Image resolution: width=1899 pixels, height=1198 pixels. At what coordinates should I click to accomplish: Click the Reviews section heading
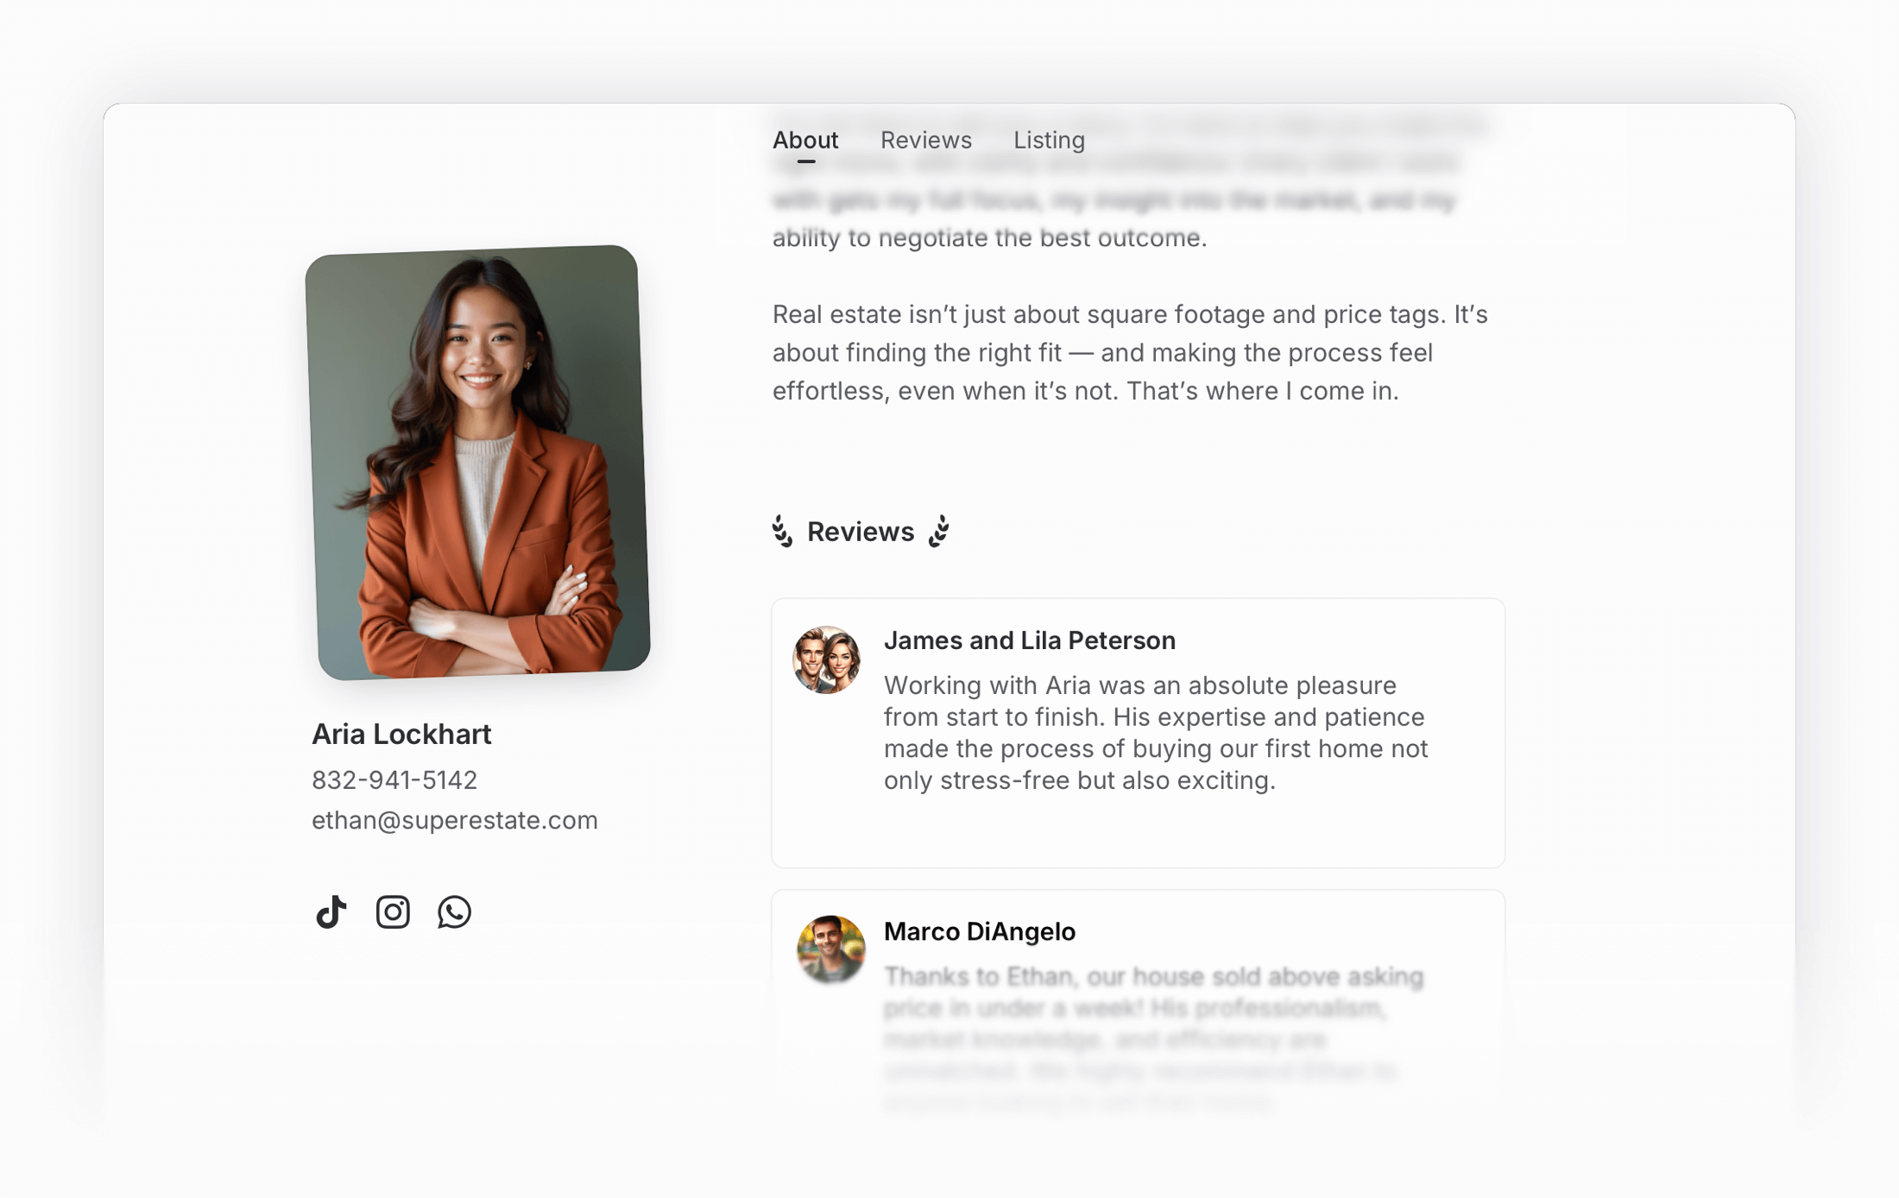[860, 532]
